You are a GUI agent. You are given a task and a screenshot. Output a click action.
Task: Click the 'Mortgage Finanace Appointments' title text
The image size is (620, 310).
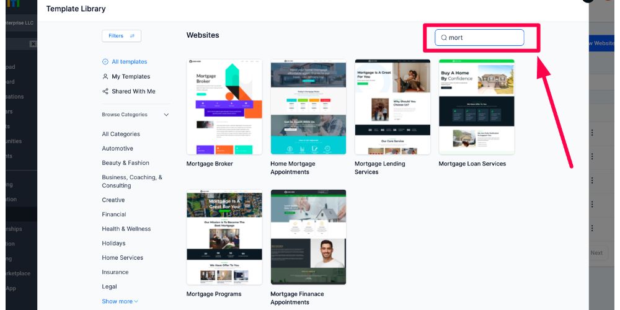298,298
